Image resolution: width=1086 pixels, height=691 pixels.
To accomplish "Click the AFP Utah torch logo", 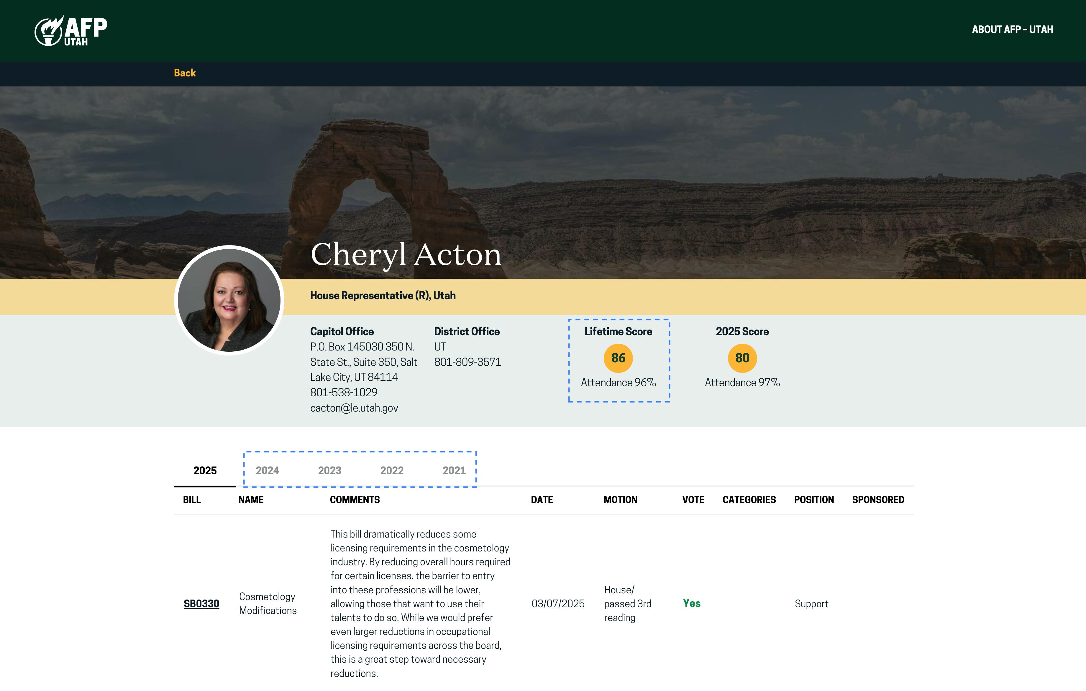I will point(71,29).
